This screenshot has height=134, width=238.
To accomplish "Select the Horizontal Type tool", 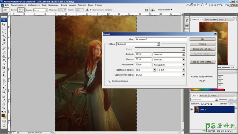I will pyautogui.click(x=4, y=84).
